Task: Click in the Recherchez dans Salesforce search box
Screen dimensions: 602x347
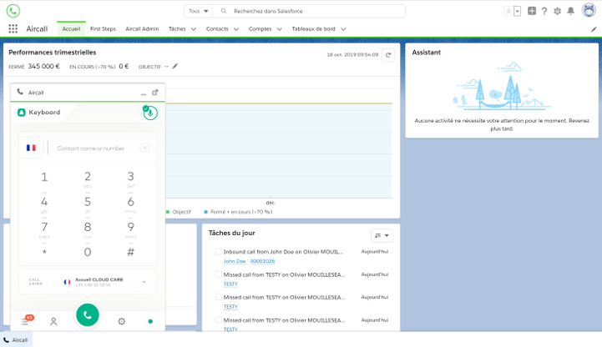Action: point(309,11)
